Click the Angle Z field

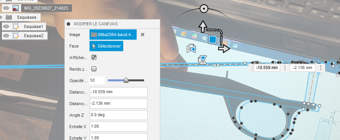tap(118, 115)
